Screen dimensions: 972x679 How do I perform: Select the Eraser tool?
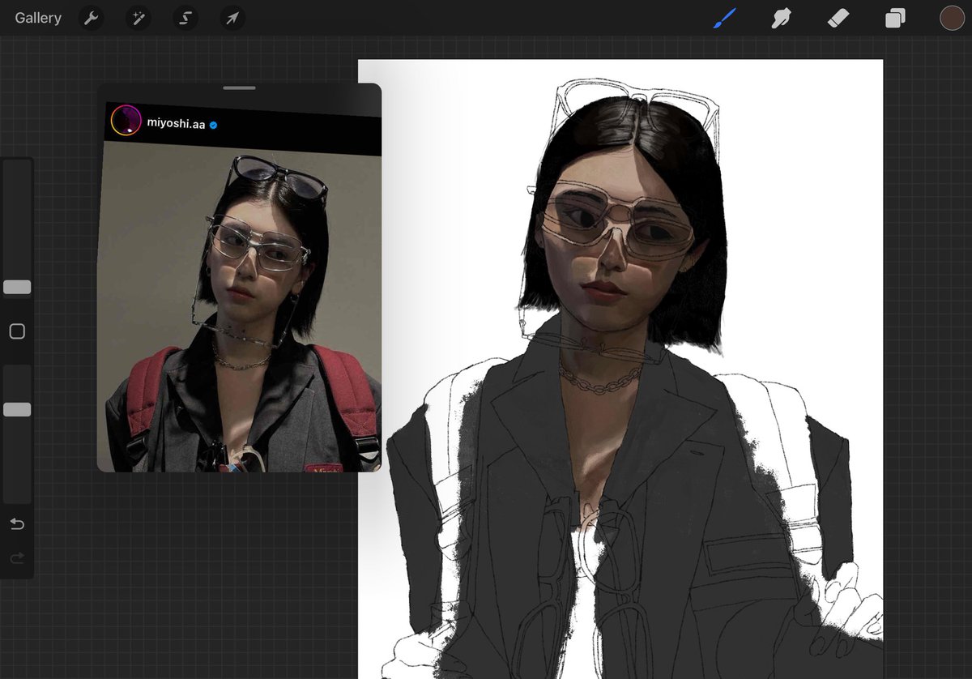point(838,18)
